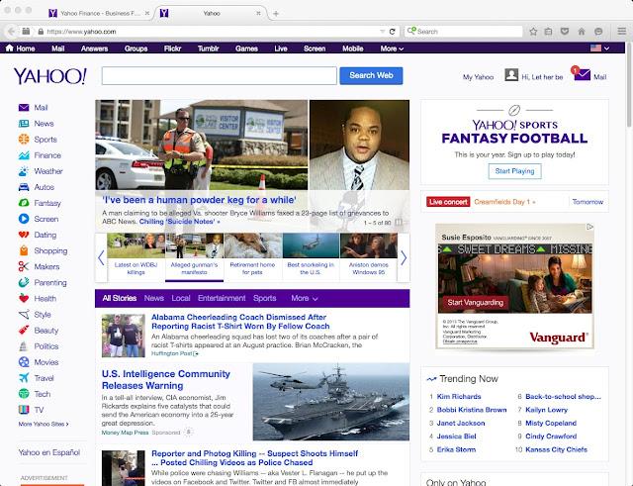Open trending topic Kansas City Chiefs
The width and height of the screenshot is (633, 486).
[x=556, y=449]
